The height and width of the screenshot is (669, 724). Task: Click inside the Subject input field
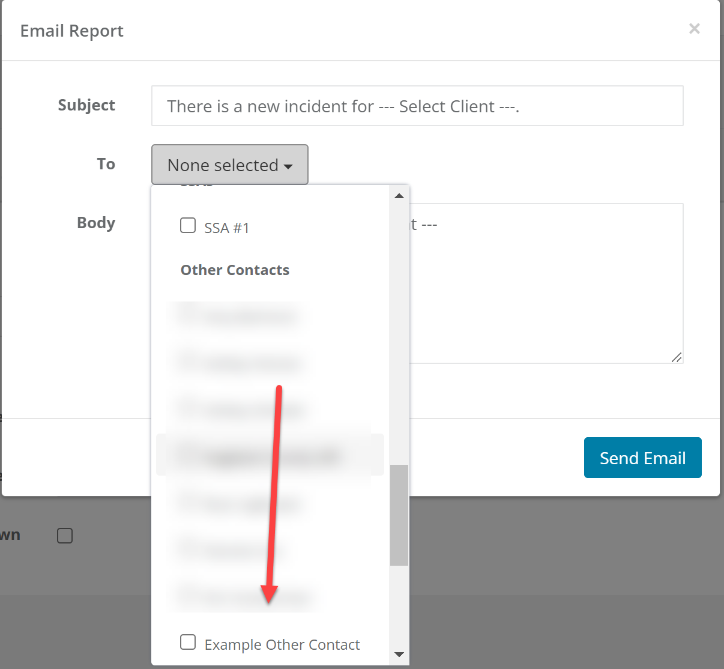[417, 106]
